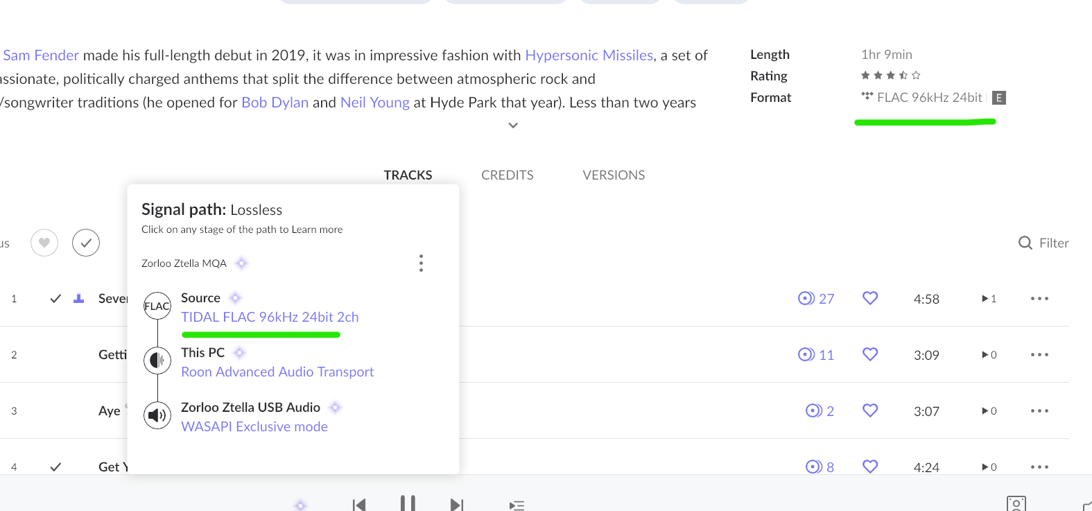Toggle the album checkmark circle button

[x=86, y=243]
